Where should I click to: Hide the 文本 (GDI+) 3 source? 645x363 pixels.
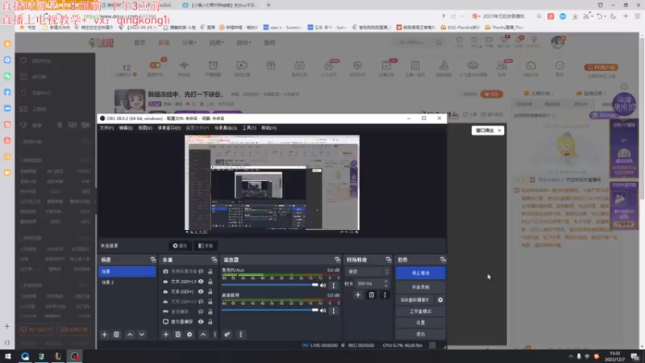[201, 282]
